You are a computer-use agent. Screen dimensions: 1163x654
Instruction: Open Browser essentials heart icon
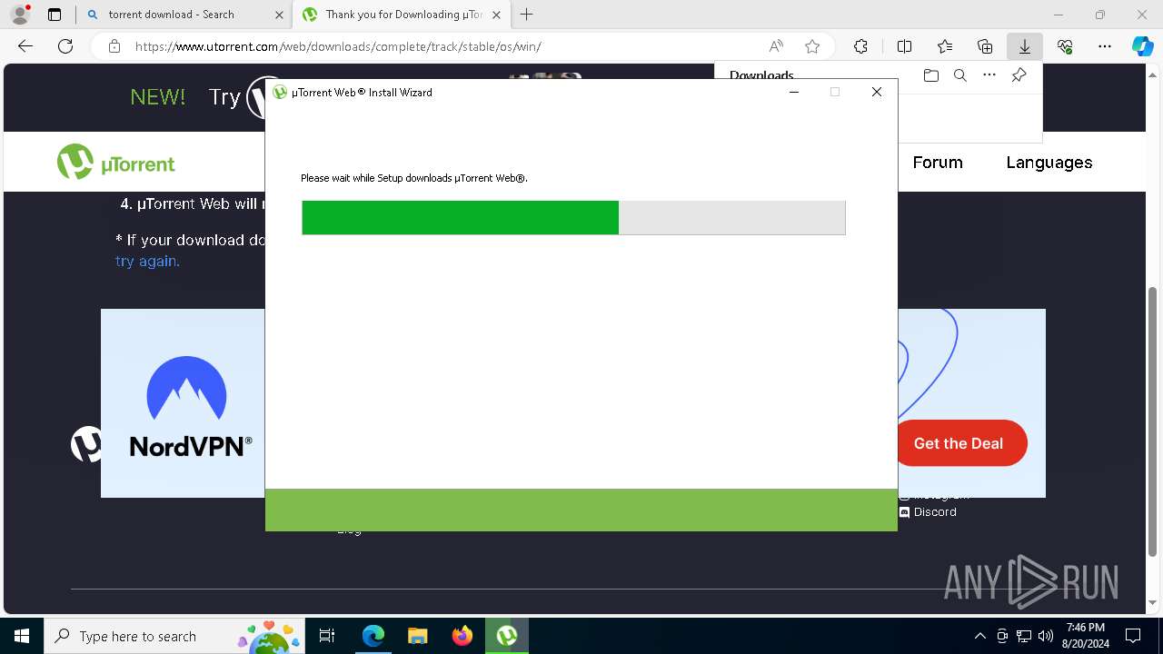click(1065, 46)
